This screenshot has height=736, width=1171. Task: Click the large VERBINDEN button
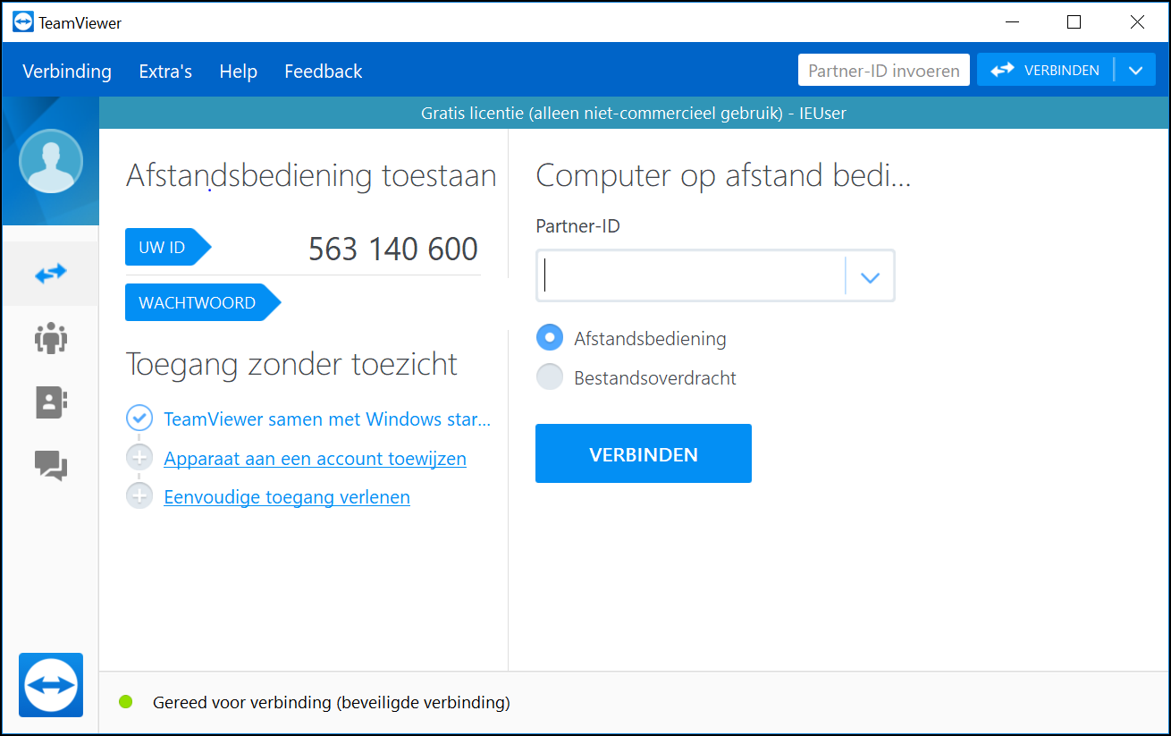[644, 453]
